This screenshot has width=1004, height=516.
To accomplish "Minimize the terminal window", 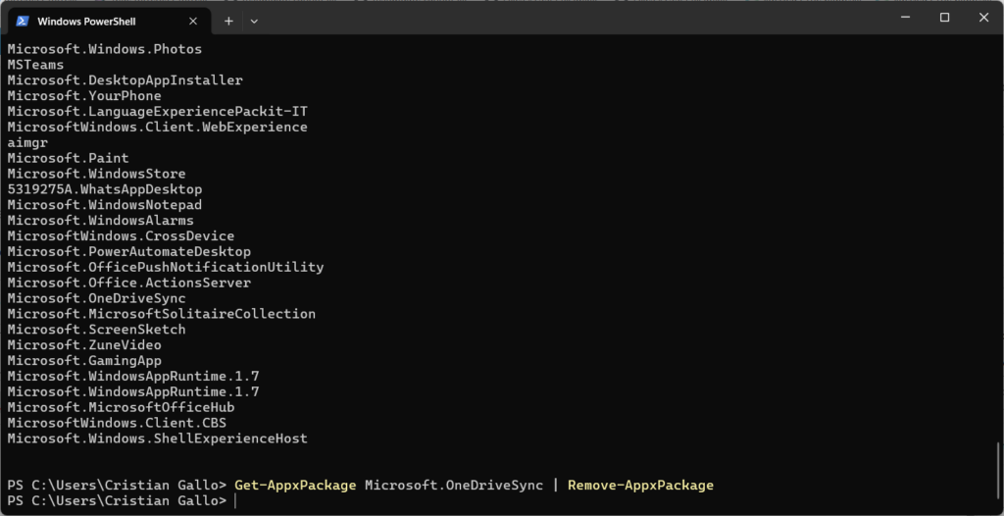I will pos(901,18).
